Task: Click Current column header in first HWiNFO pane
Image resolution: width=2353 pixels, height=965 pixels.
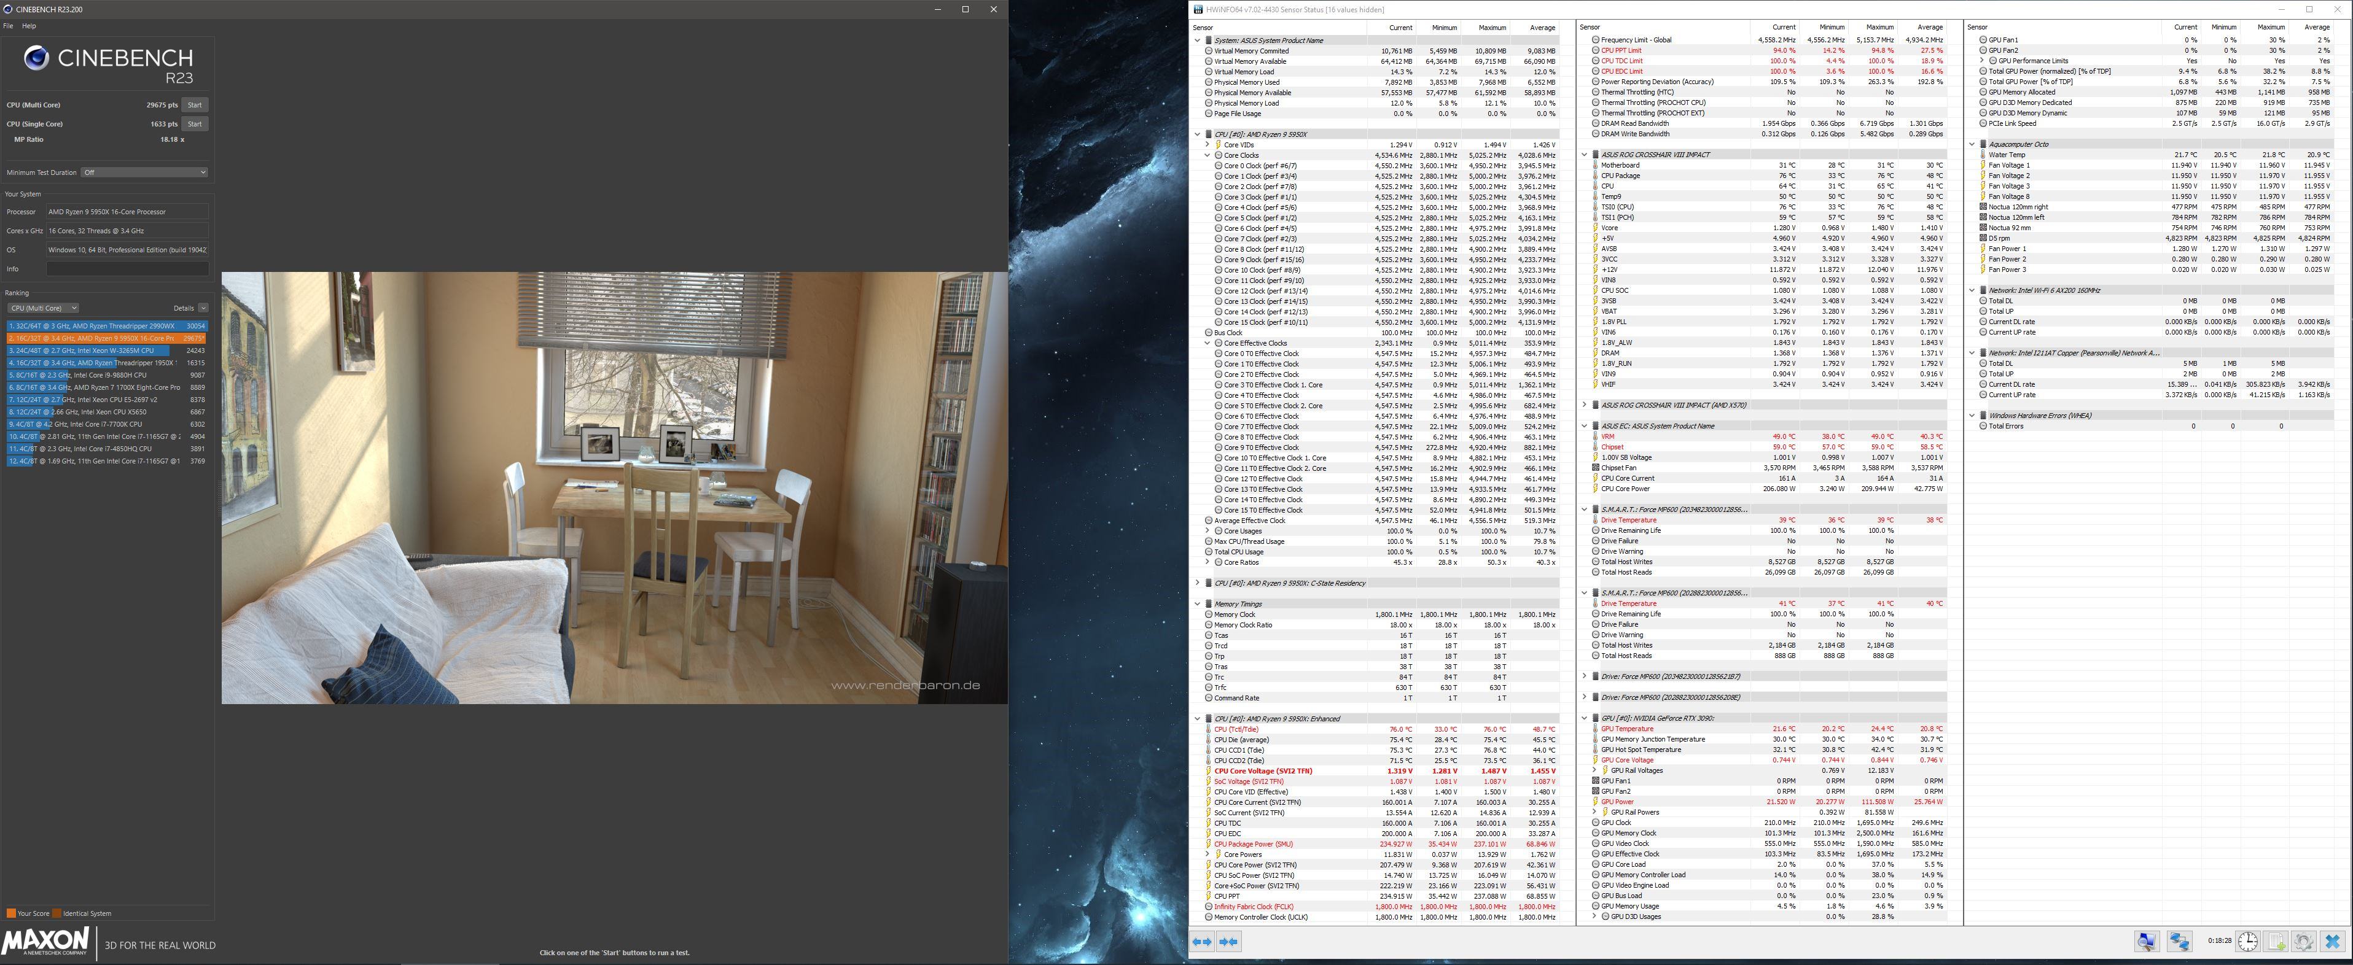Action: tap(1400, 28)
